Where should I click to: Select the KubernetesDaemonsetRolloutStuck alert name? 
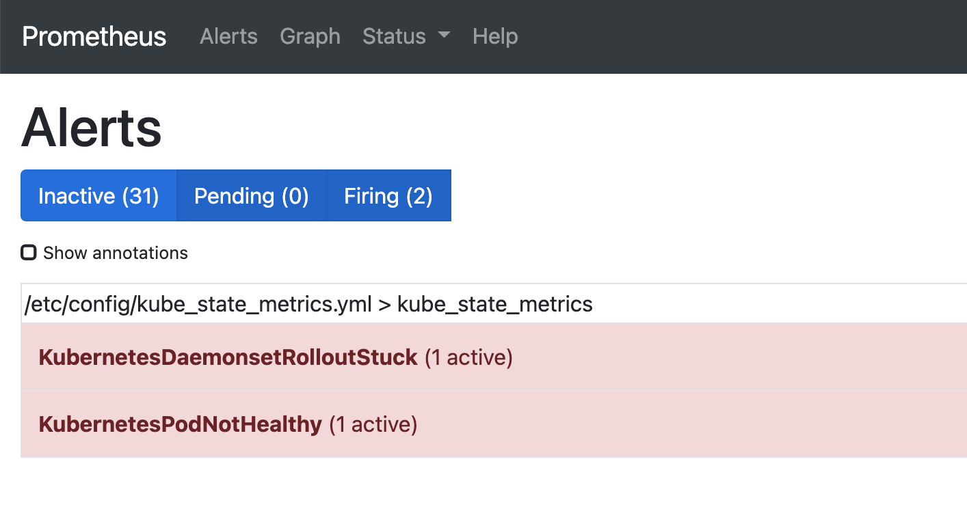[x=228, y=357]
